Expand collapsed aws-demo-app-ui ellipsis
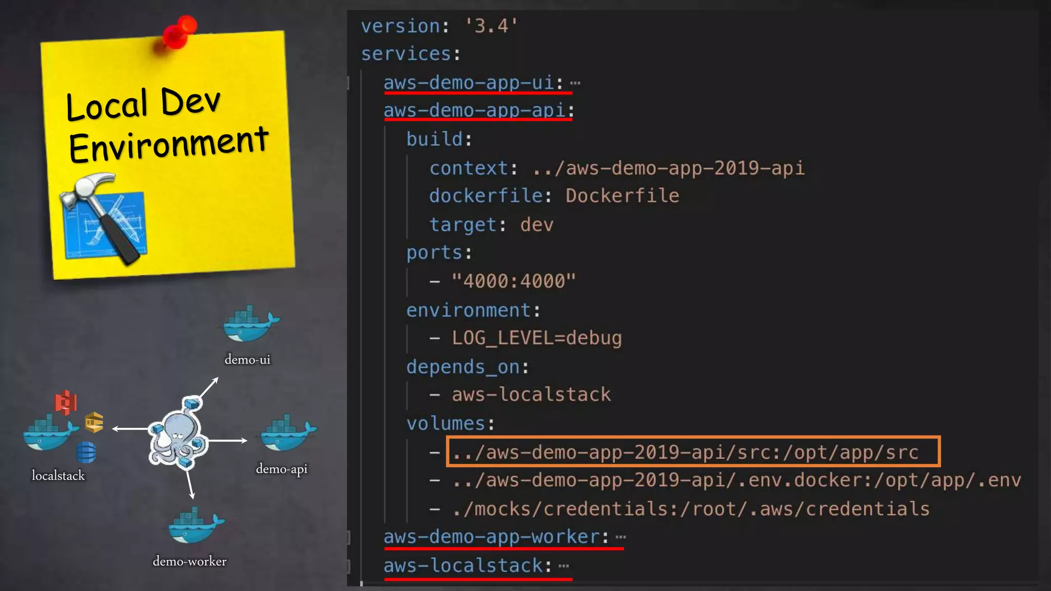Image resolution: width=1051 pixels, height=591 pixels. pos(575,83)
